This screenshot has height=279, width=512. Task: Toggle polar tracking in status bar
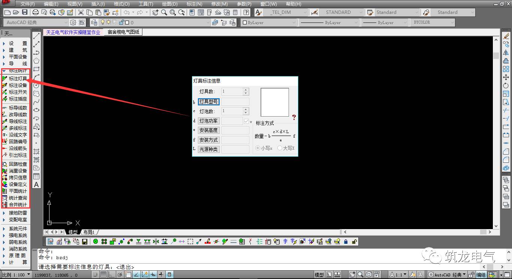120,275
